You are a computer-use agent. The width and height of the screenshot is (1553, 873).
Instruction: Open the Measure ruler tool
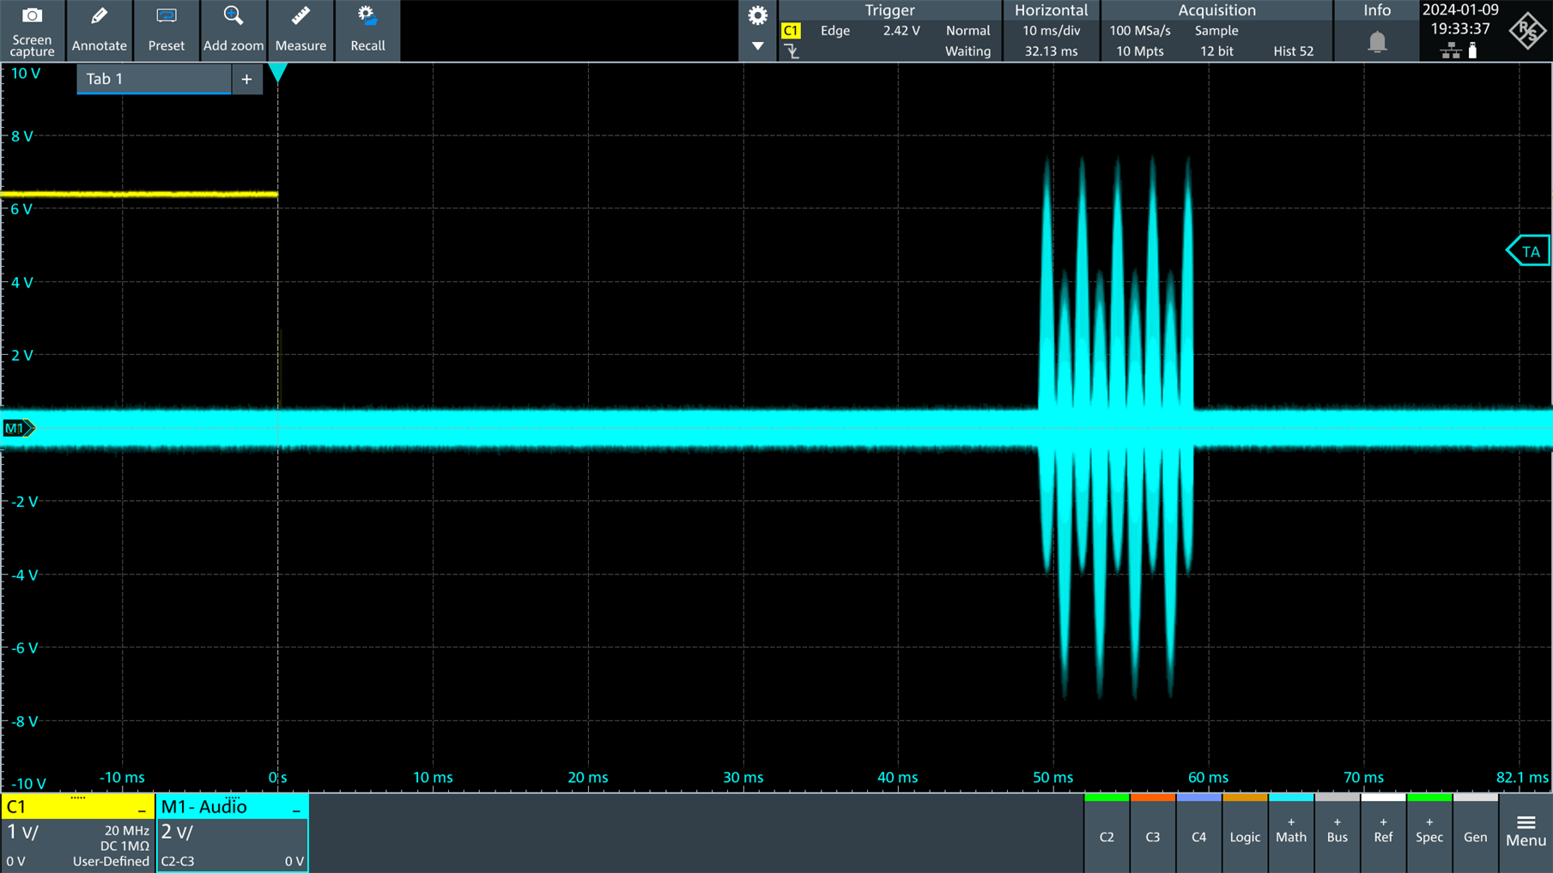300,30
